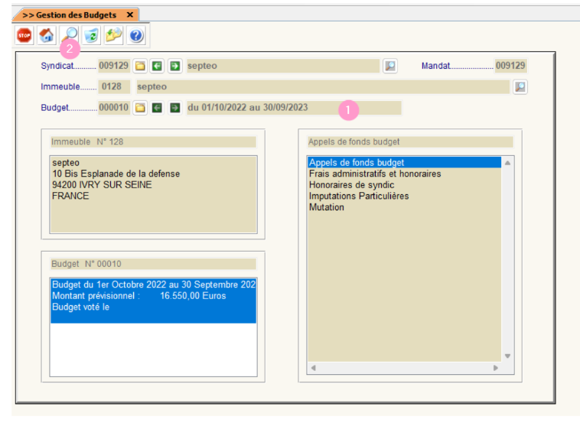Image resolution: width=580 pixels, height=423 pixels.
Task: Click the refresh icon in the toolbar
Action: (92, 35)
